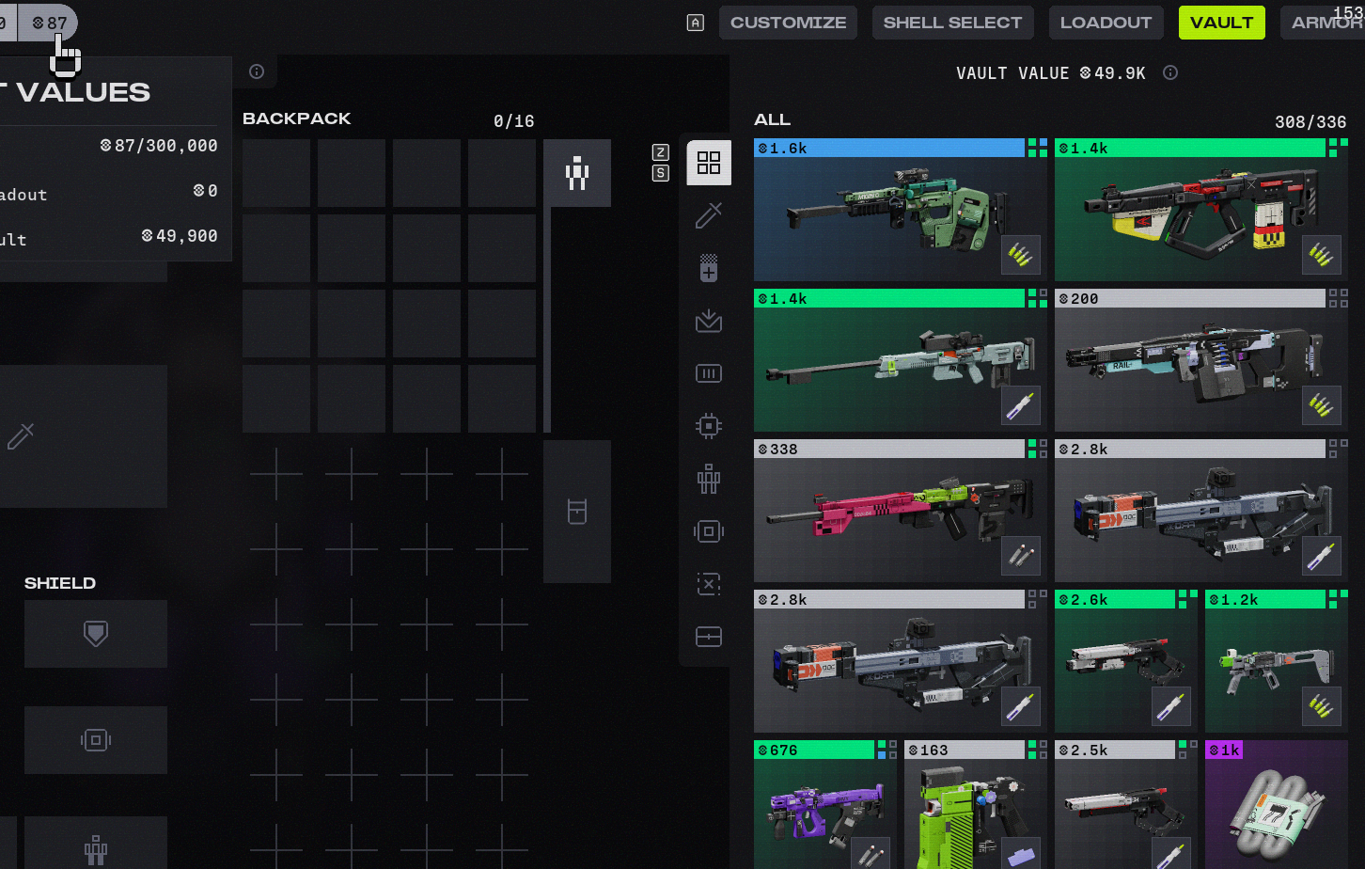
Task: Click the SHIELD section label
Action: coord(60,583)
